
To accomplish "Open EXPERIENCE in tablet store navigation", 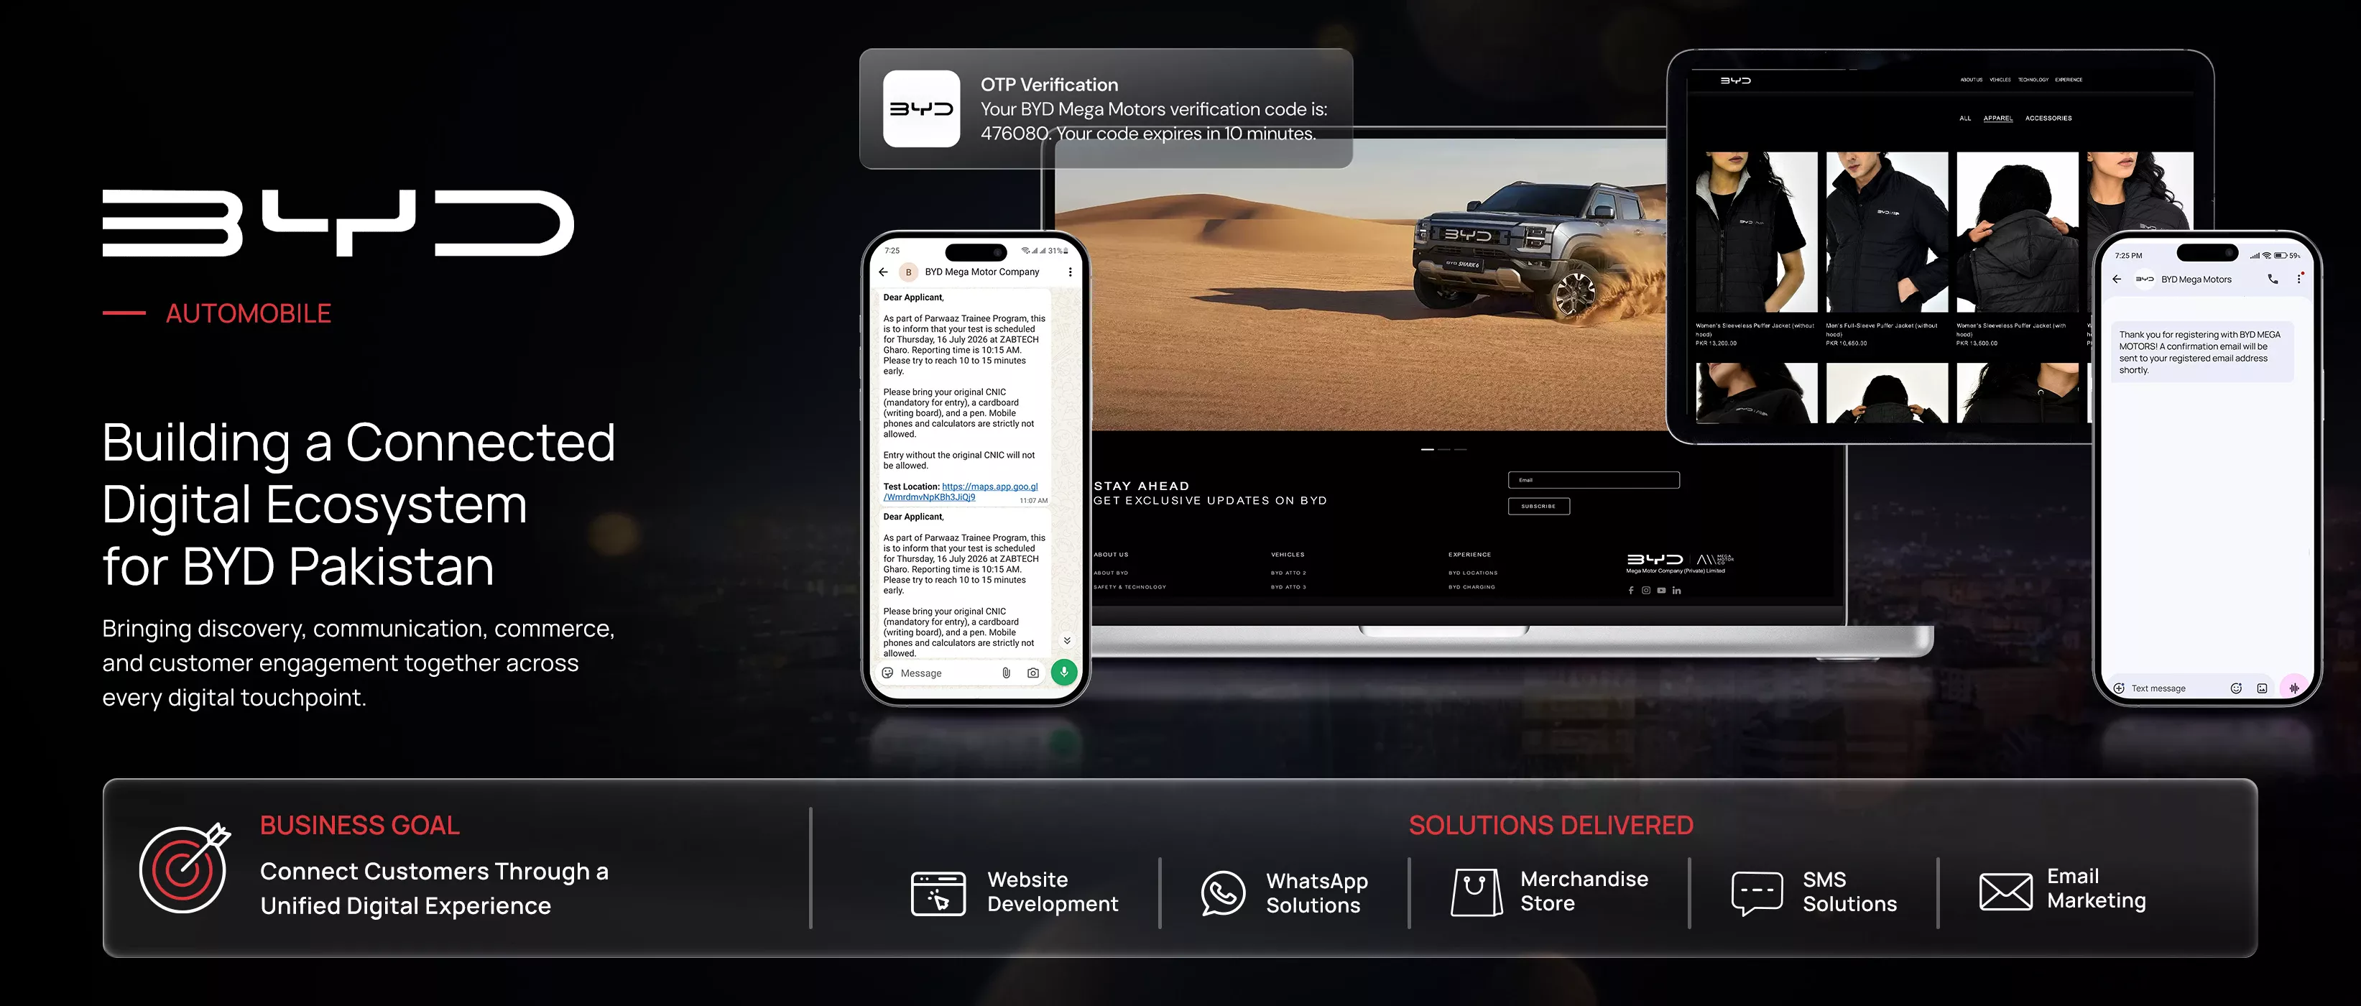I will [2068, 80].
